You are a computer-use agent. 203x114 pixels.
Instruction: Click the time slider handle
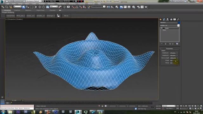(14, 100)
